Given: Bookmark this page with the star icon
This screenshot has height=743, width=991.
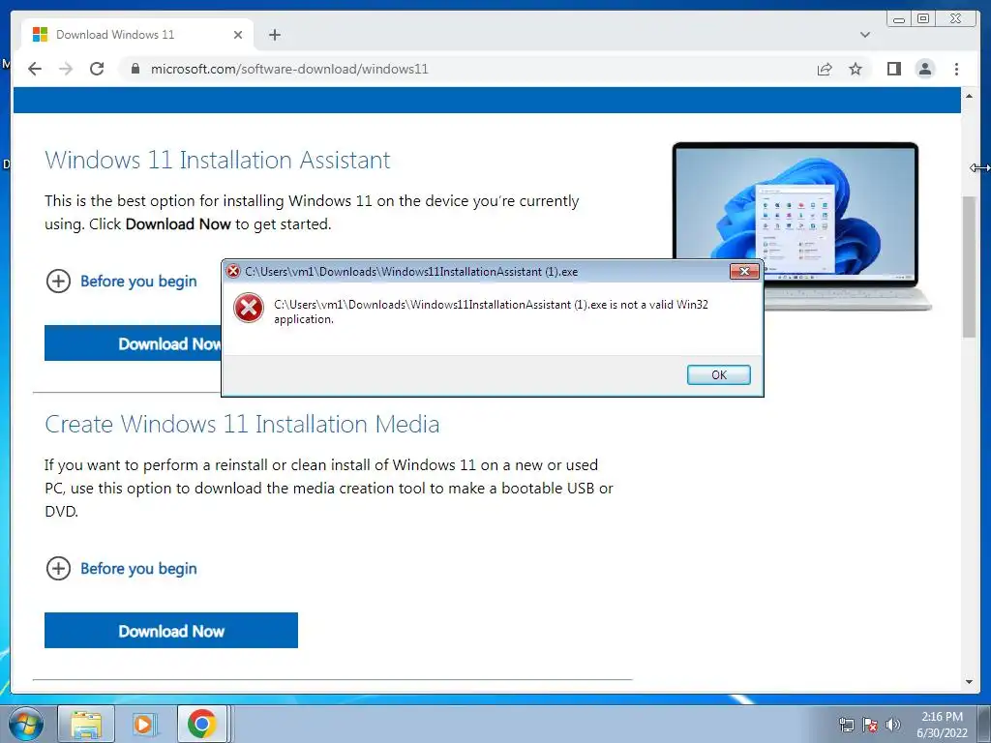Looking at the screenshot, I should click(x=856, y=69).
